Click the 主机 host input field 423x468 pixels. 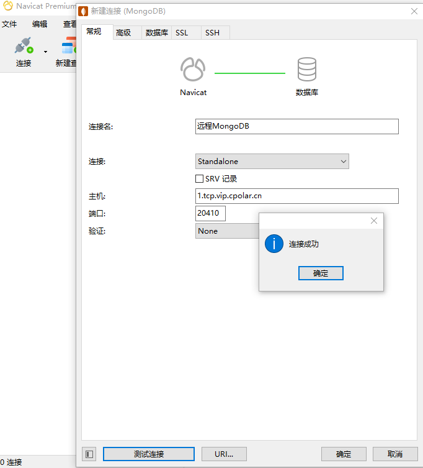pos(296,196)
